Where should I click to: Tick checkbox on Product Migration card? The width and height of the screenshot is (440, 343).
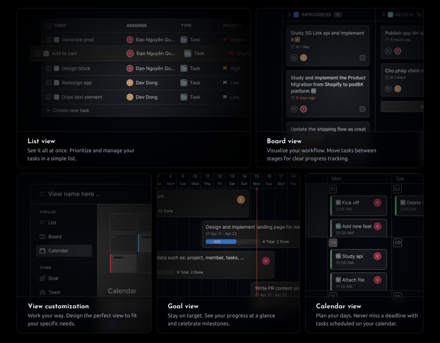click(362, 109)
